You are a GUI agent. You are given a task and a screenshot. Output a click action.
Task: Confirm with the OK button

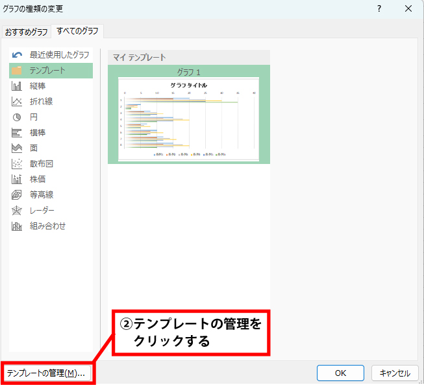(340, 373)
